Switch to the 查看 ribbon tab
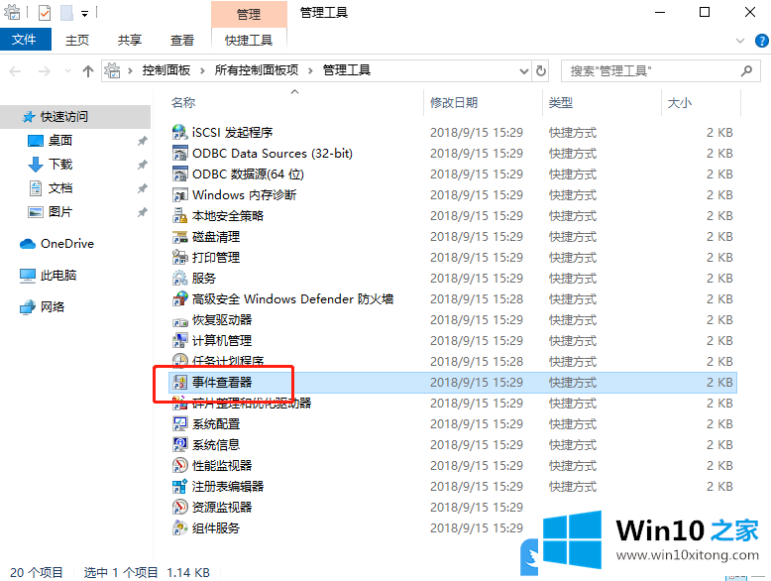771x581 pixels. point(182,40)
